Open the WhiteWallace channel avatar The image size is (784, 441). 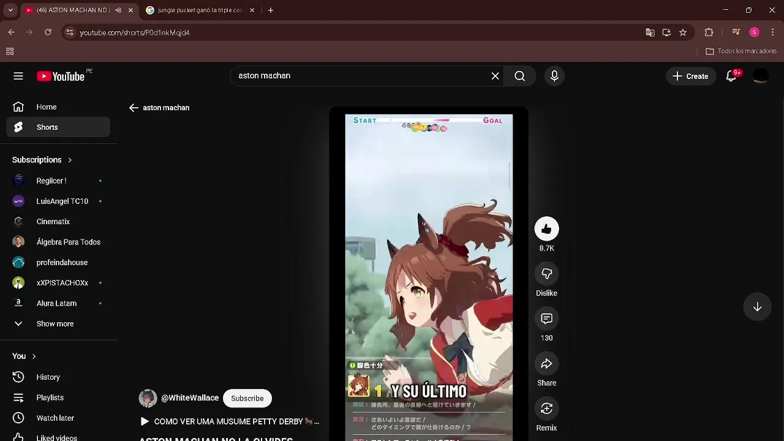point(148,398)
